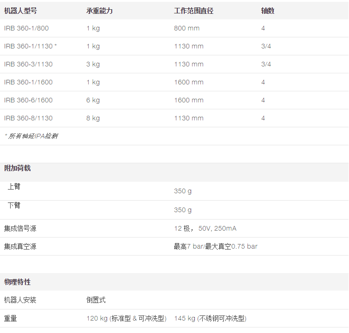Click the 12 极, 50V, 250mA value
This screenshot has height=333, width=349.
[205, 228]
